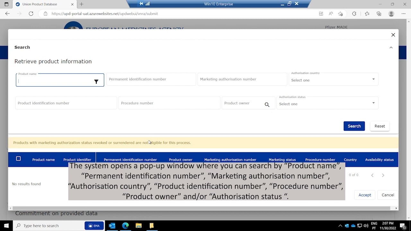
Task: Show hidden system tray icons
Action: click(x=340, y=226)
